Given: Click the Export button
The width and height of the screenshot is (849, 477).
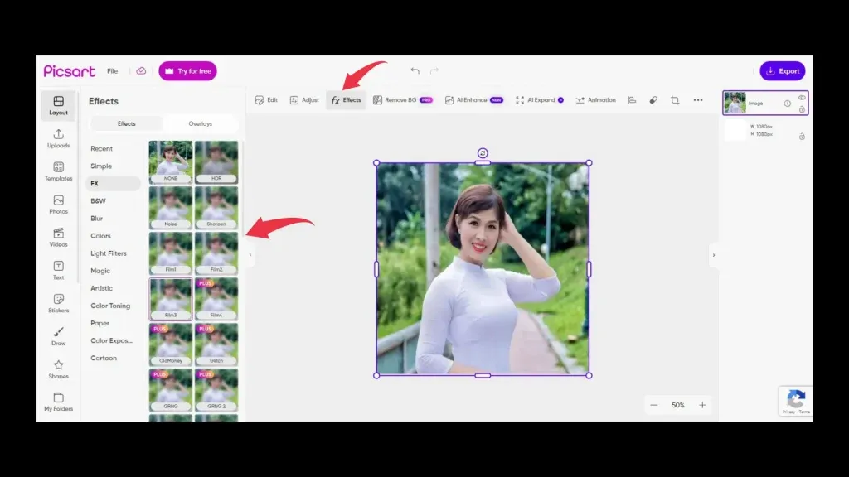Looking at the screenshot, I should (x=783, y=71).
